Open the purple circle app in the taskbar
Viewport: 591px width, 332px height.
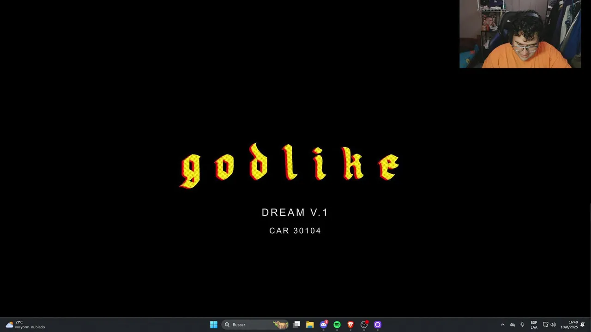[x=378, y=325]
